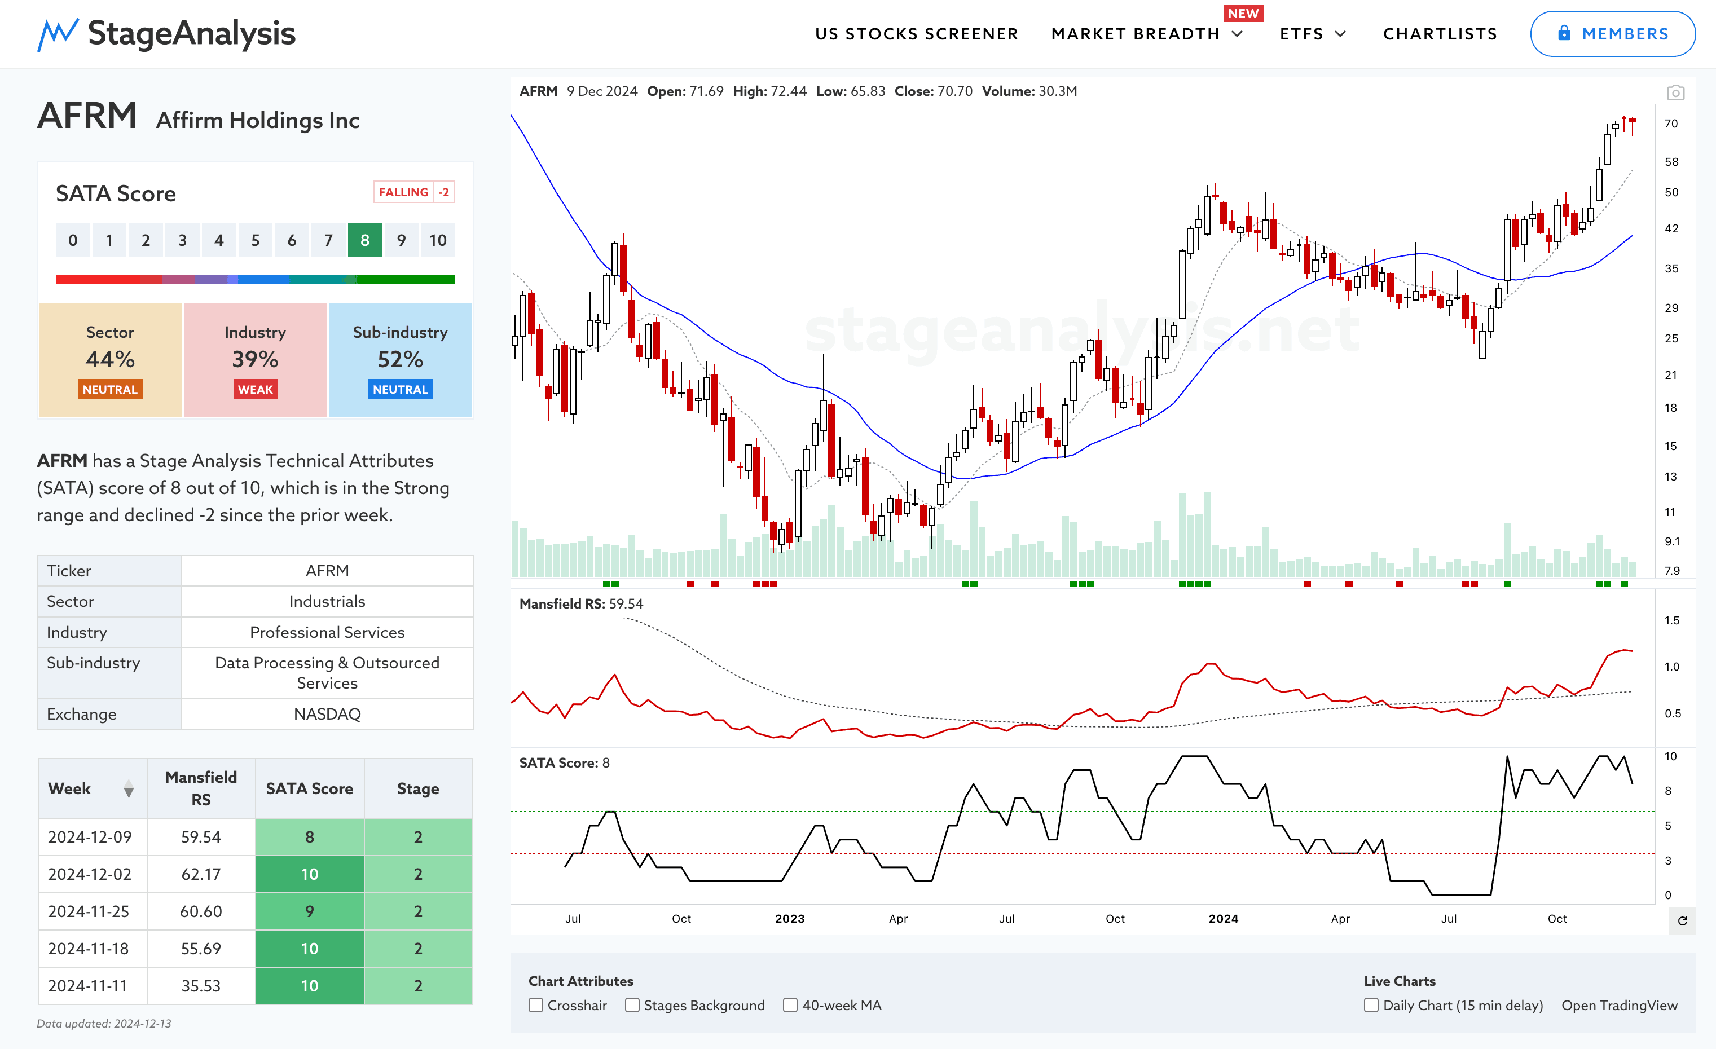Toggle the Stages Background checkbox
Screen dimensions: 1716x1049
(632, 1005)
